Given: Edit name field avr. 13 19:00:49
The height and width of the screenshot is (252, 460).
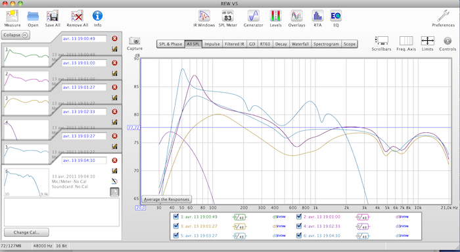Looking at the screenshot, I should click(84, 38).
